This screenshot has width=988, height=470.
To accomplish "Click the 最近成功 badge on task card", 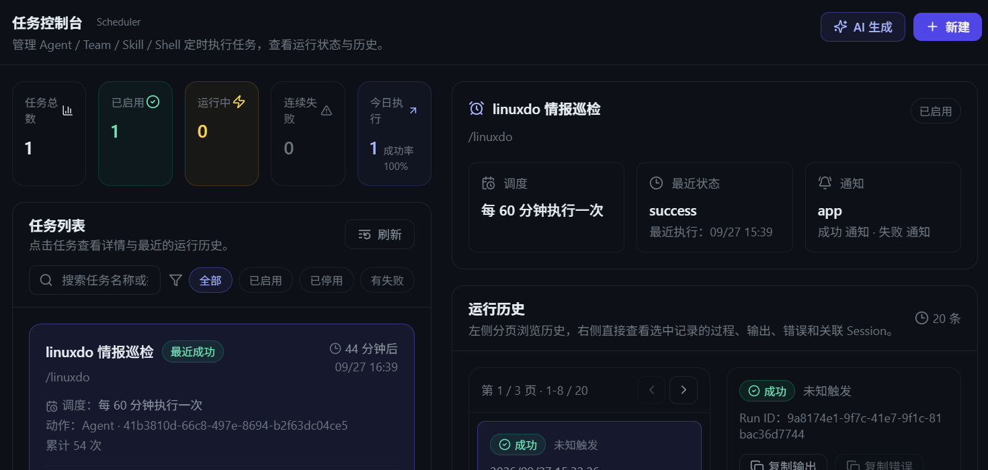I will [x=193, y=352].
